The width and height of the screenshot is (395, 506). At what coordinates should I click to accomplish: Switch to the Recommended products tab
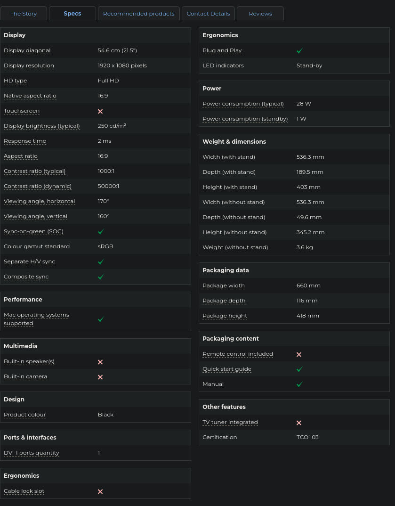(138, 14)
